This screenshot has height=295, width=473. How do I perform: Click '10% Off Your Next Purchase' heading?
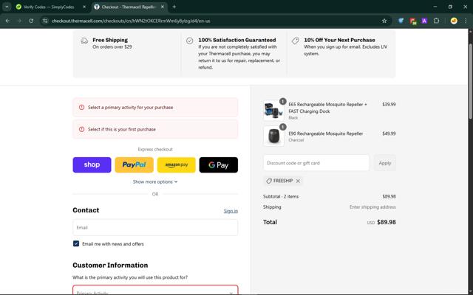[x=339, y=40]
